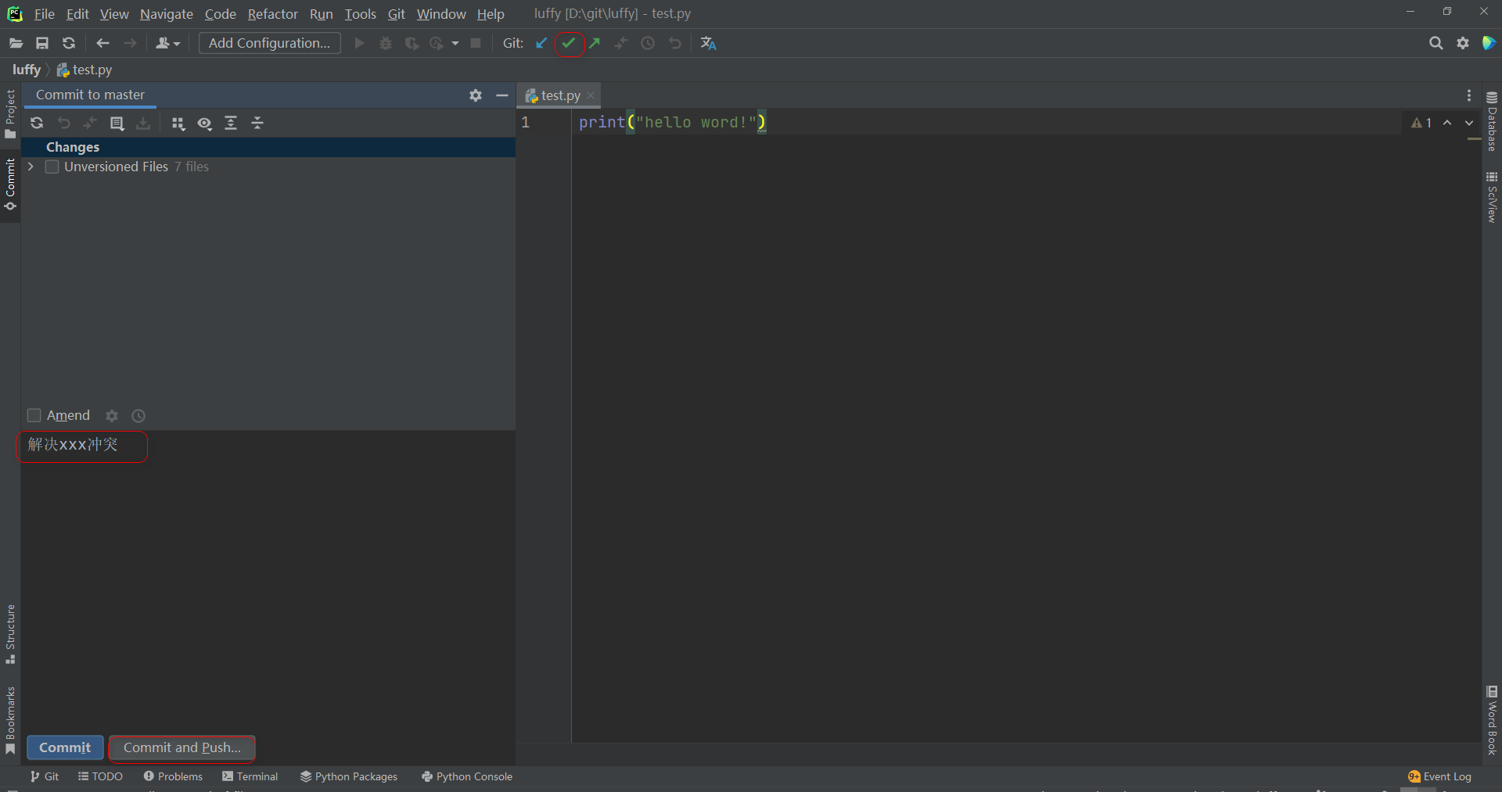1502x792 pixels.
Task: Open the Git menu
Action: pyautogui.click(x=397, y=14)
